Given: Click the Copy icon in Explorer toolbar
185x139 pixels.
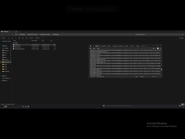Looking at the screenshot, I should tap(12, 38).
